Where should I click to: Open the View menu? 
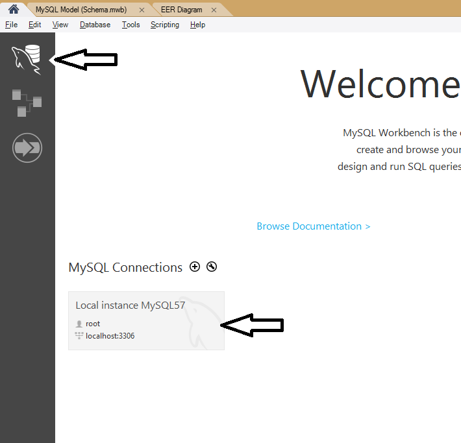(x=60, y=25)
